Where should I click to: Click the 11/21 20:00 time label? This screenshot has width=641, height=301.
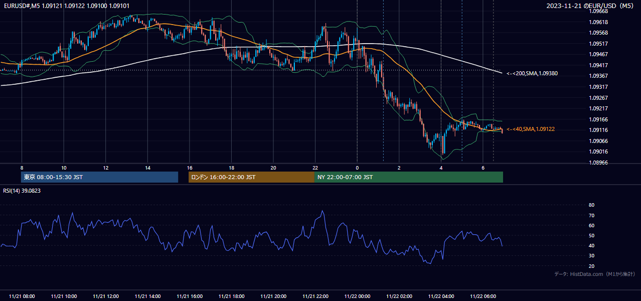(x=273, y=296)
